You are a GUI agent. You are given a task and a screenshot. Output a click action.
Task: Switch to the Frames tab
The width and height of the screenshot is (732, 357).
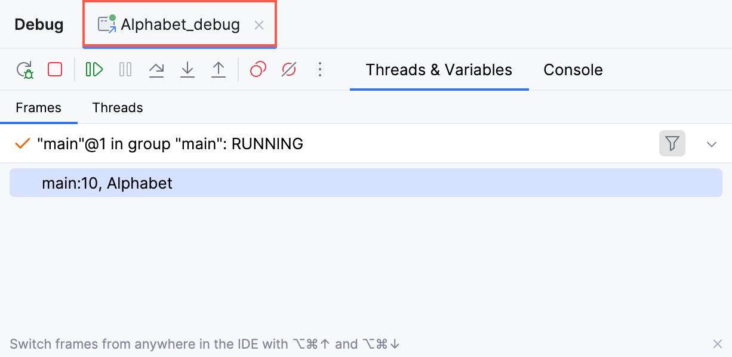[x=38, y=107]
